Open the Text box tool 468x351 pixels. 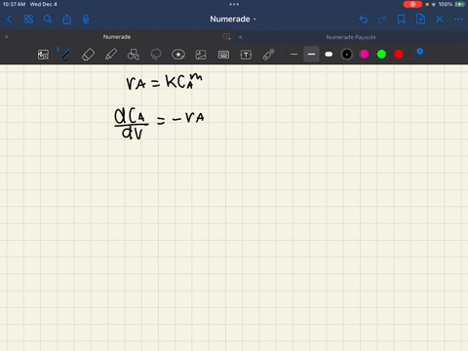246,55
